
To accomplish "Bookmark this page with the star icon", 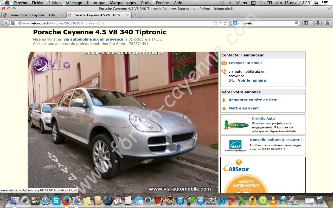I will 215,23.
